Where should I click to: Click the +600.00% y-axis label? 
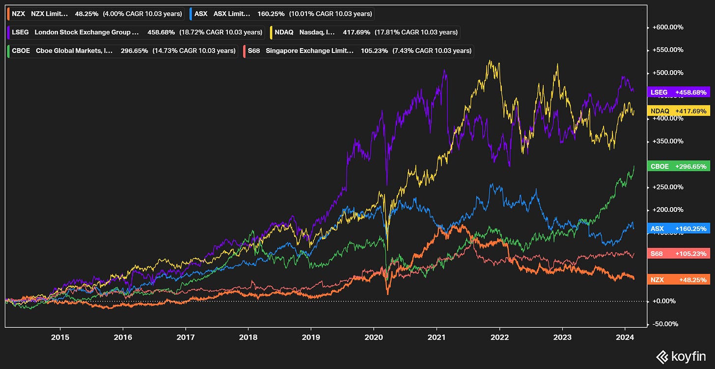tap(667, 27)
